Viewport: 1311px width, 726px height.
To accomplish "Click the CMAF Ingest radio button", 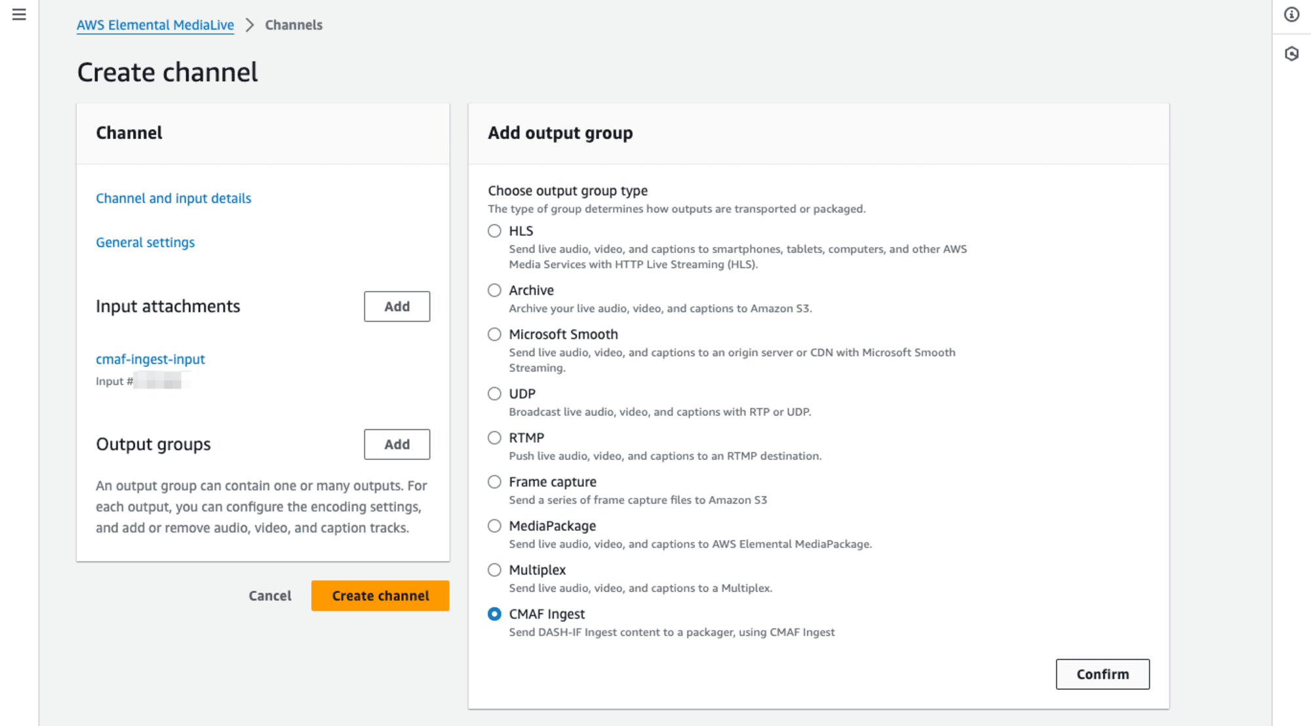I will pos(494,614).
